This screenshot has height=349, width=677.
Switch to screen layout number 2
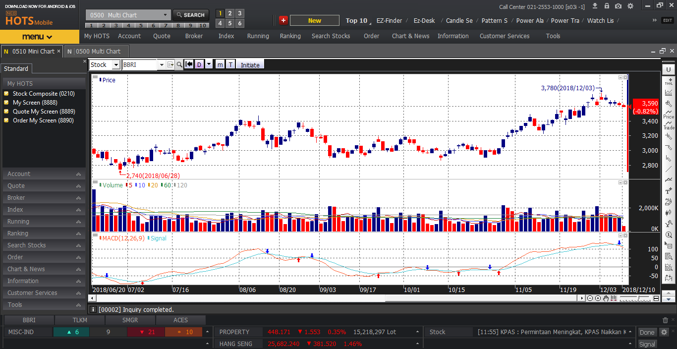(x=230, y=13)
